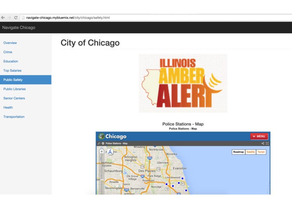Click the address bar URL field
292x208 pixels.
(x=156, y=18)
